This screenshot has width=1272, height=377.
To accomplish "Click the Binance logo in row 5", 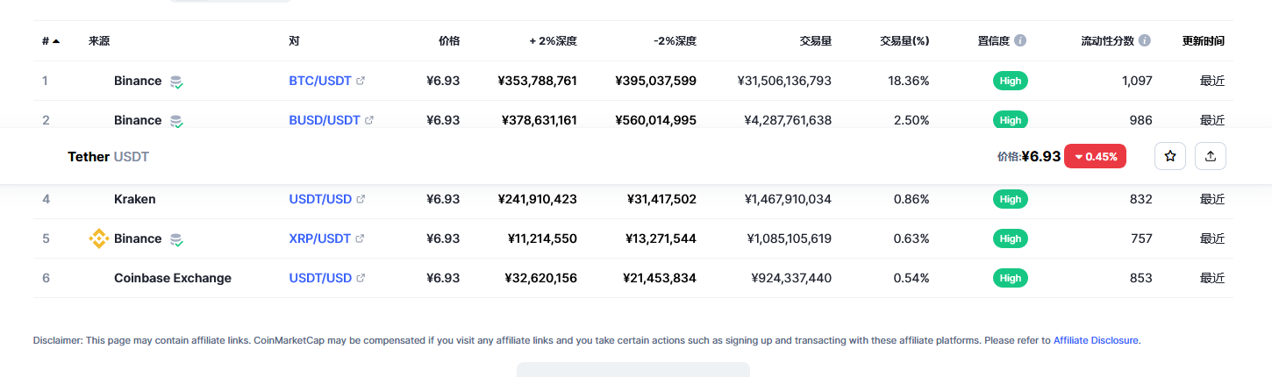I will click(x=99, y=238).
